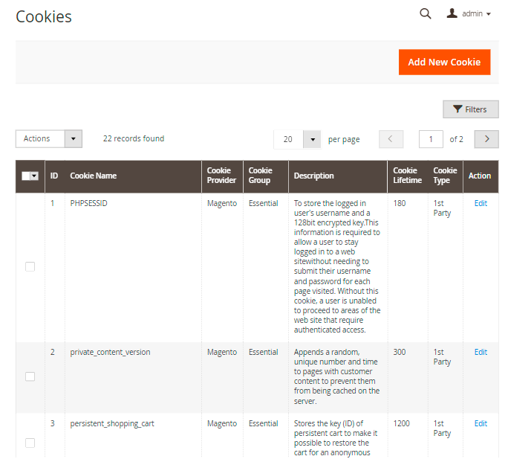Sort by the ID column header
Viewport: 508px width, 459px height.
click(54, 176)
